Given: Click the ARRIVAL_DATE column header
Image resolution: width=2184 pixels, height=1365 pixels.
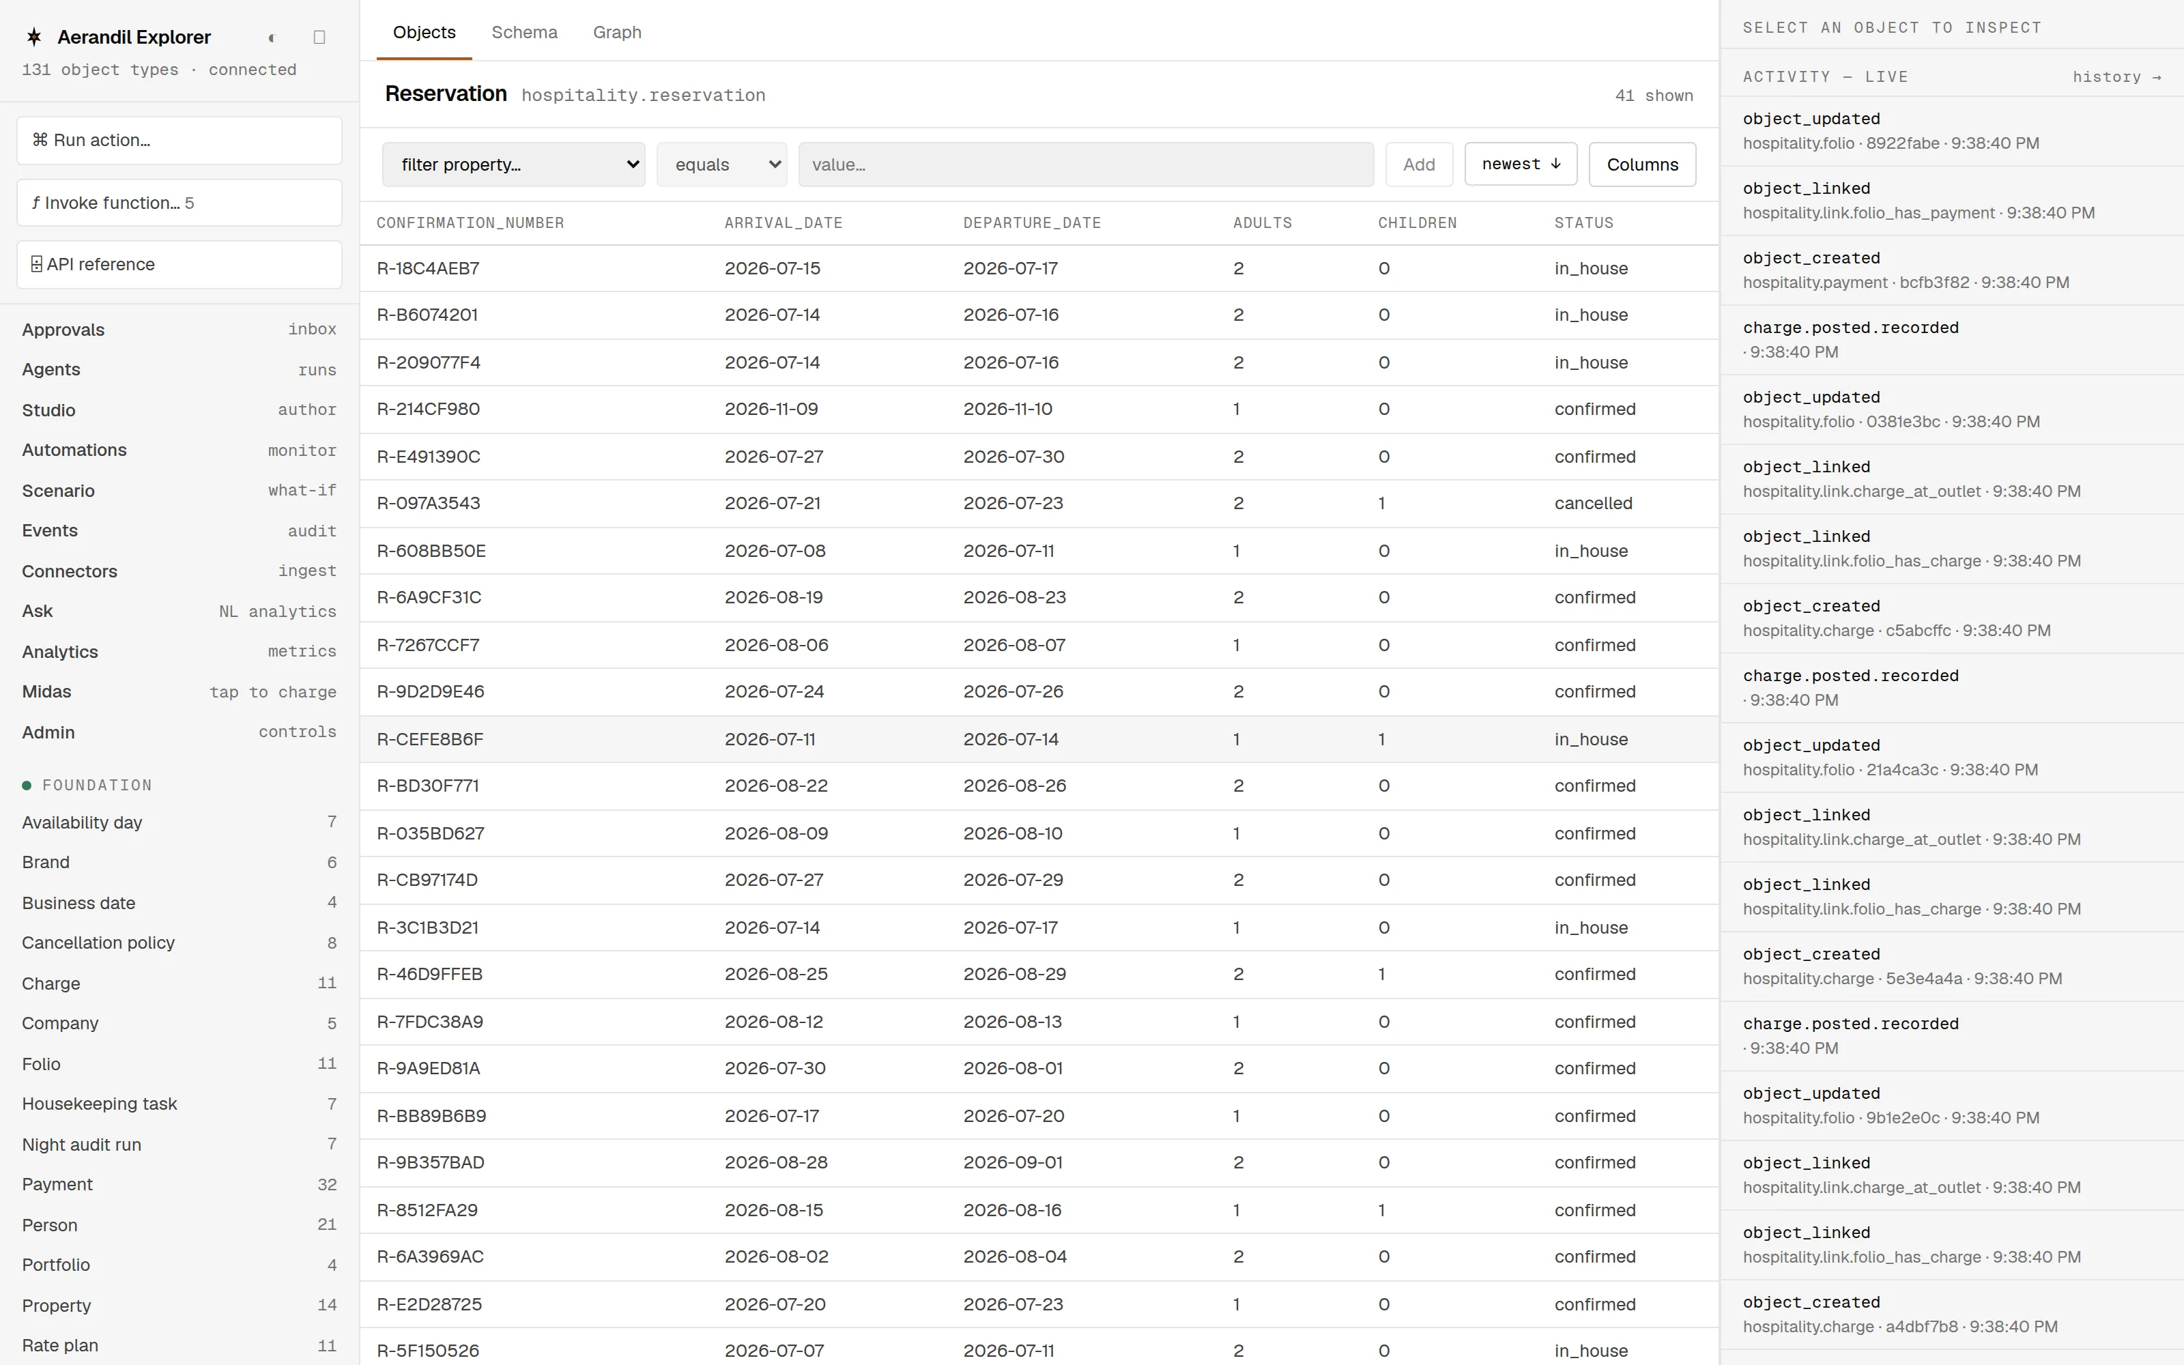Looking at the screenshot, I should [x=784, y=223].
